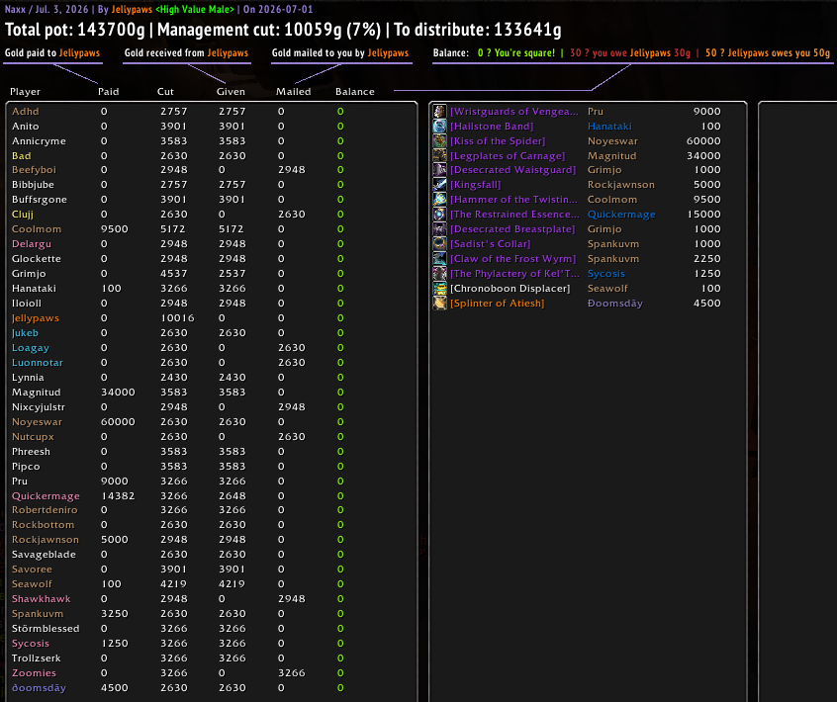
Task: Select player Quickermage in the roster
Action: 46,496
